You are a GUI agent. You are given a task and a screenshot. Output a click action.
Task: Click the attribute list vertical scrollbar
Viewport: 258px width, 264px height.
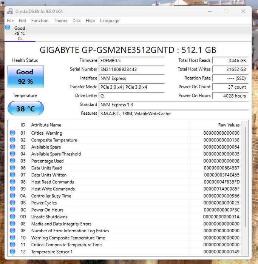tap(245, 177)
